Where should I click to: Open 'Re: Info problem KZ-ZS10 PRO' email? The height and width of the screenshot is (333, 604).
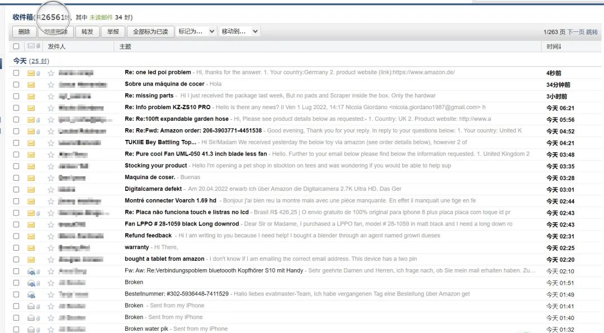pos(168,107)
